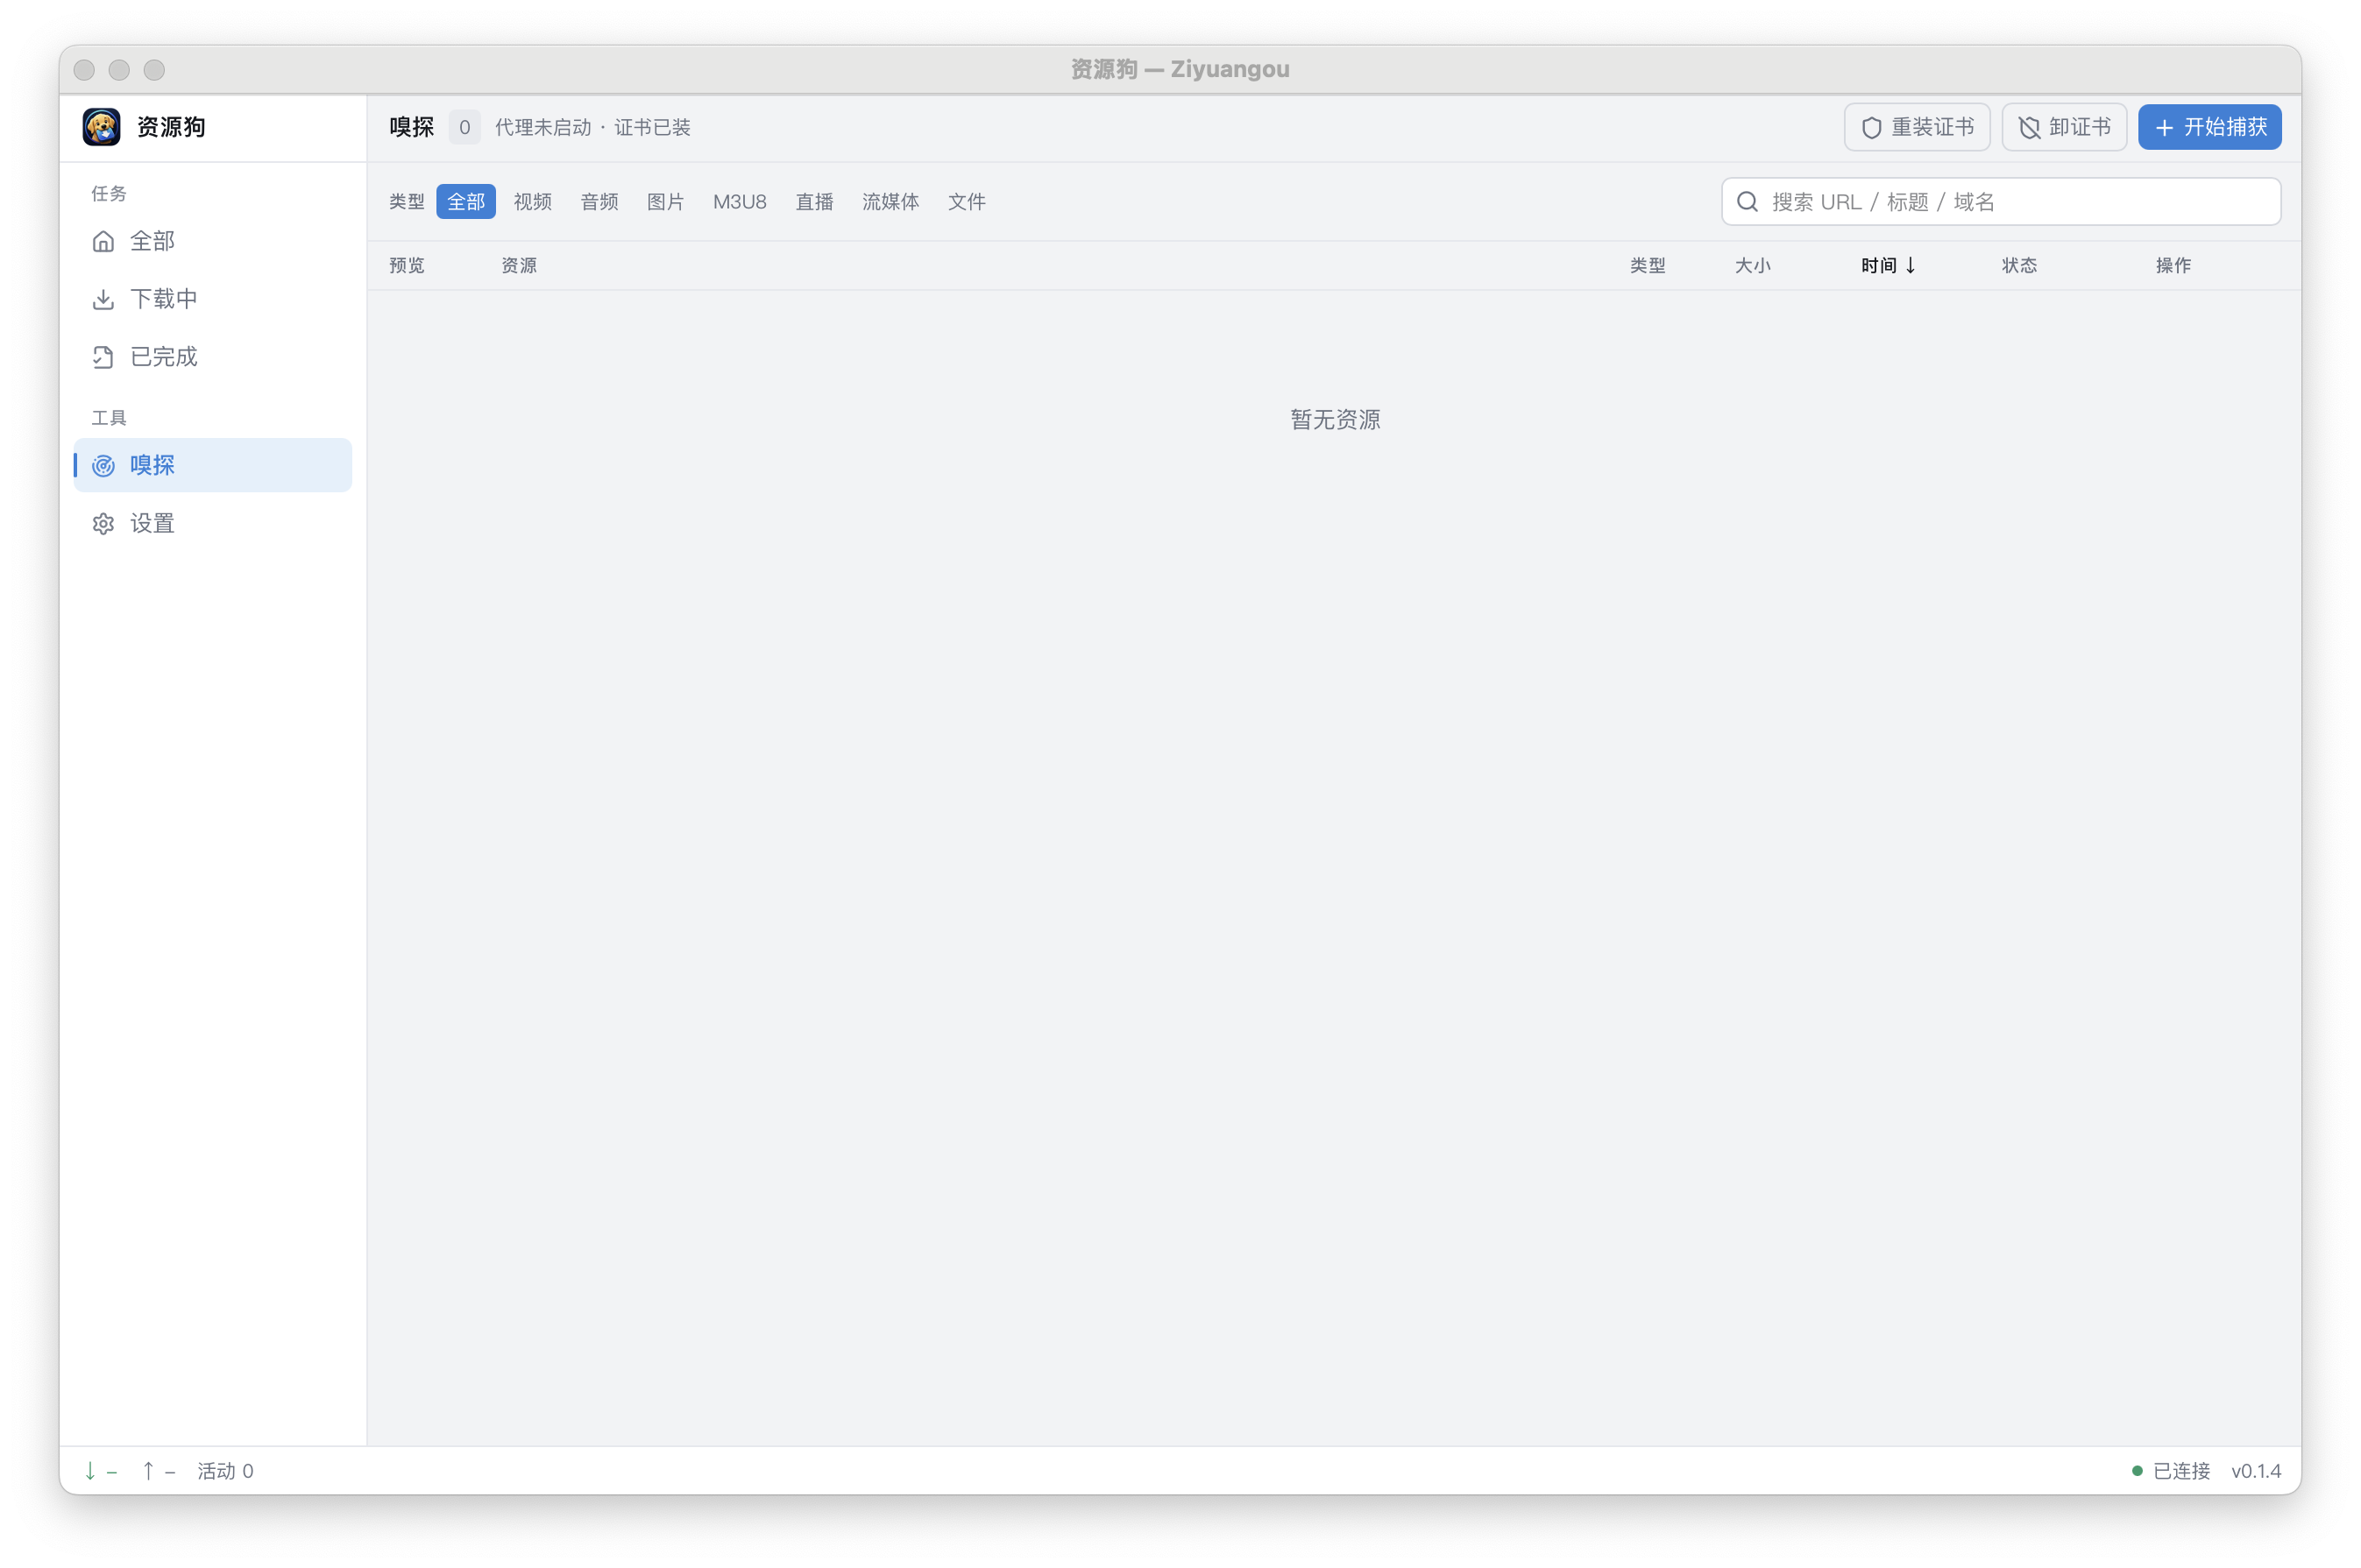Click the 操作 column header
This screenshot has width=2361, height=1568.
pyautogui.click(x=2173, y=265)
